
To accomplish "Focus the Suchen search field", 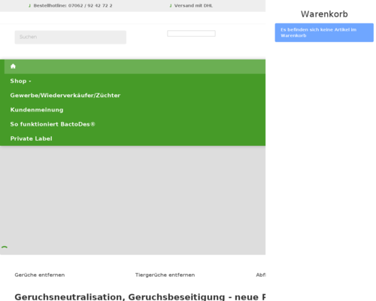I will pyautogui.click(x=71, y=37).
